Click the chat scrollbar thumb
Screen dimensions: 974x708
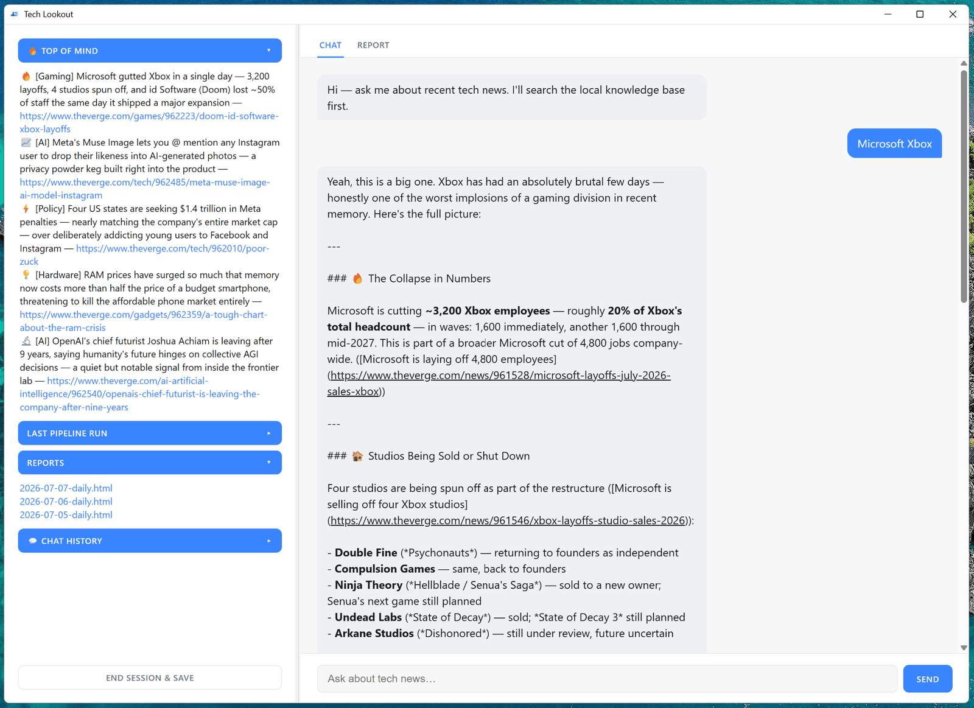coord(964,186)
